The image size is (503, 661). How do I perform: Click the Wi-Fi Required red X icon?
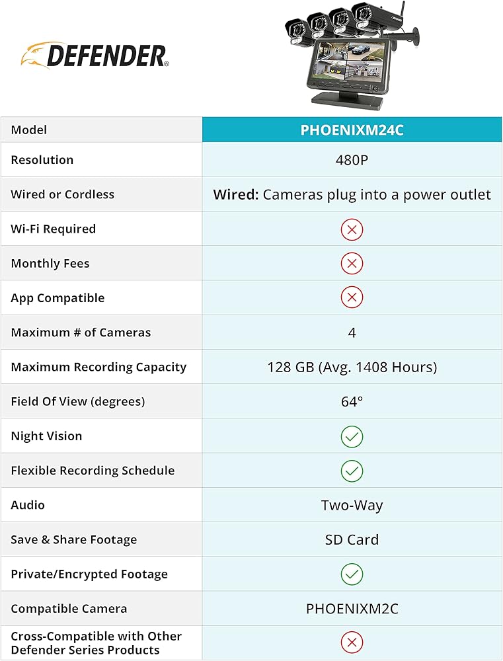click(x=352, y=229)
